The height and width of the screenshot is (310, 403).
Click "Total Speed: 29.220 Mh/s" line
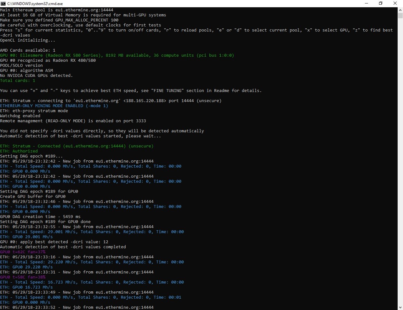tap(92, 262)
